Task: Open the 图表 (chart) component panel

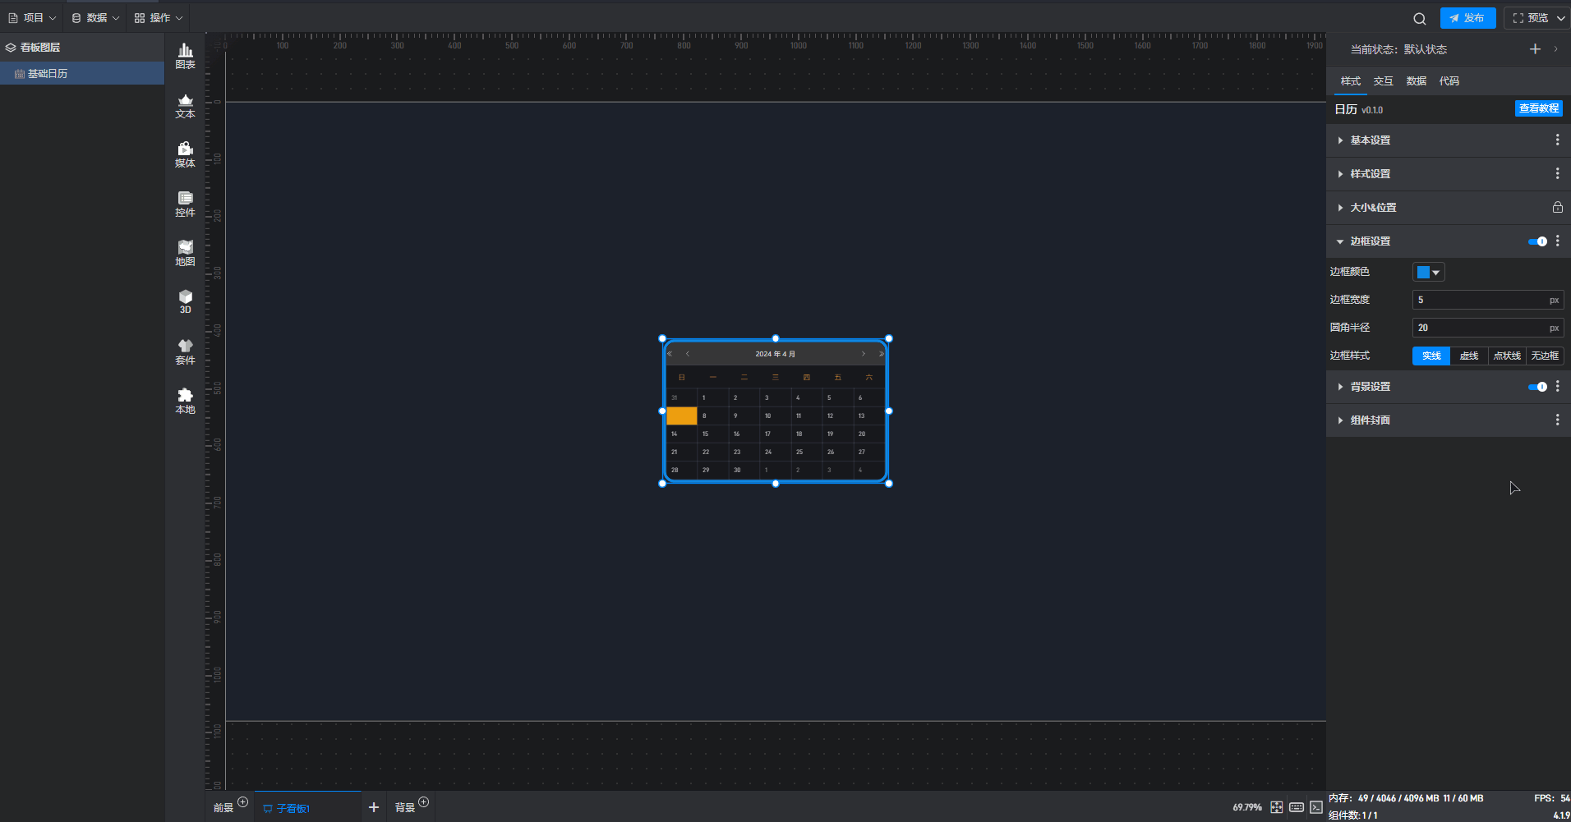Action: click(x=185, y=56)
